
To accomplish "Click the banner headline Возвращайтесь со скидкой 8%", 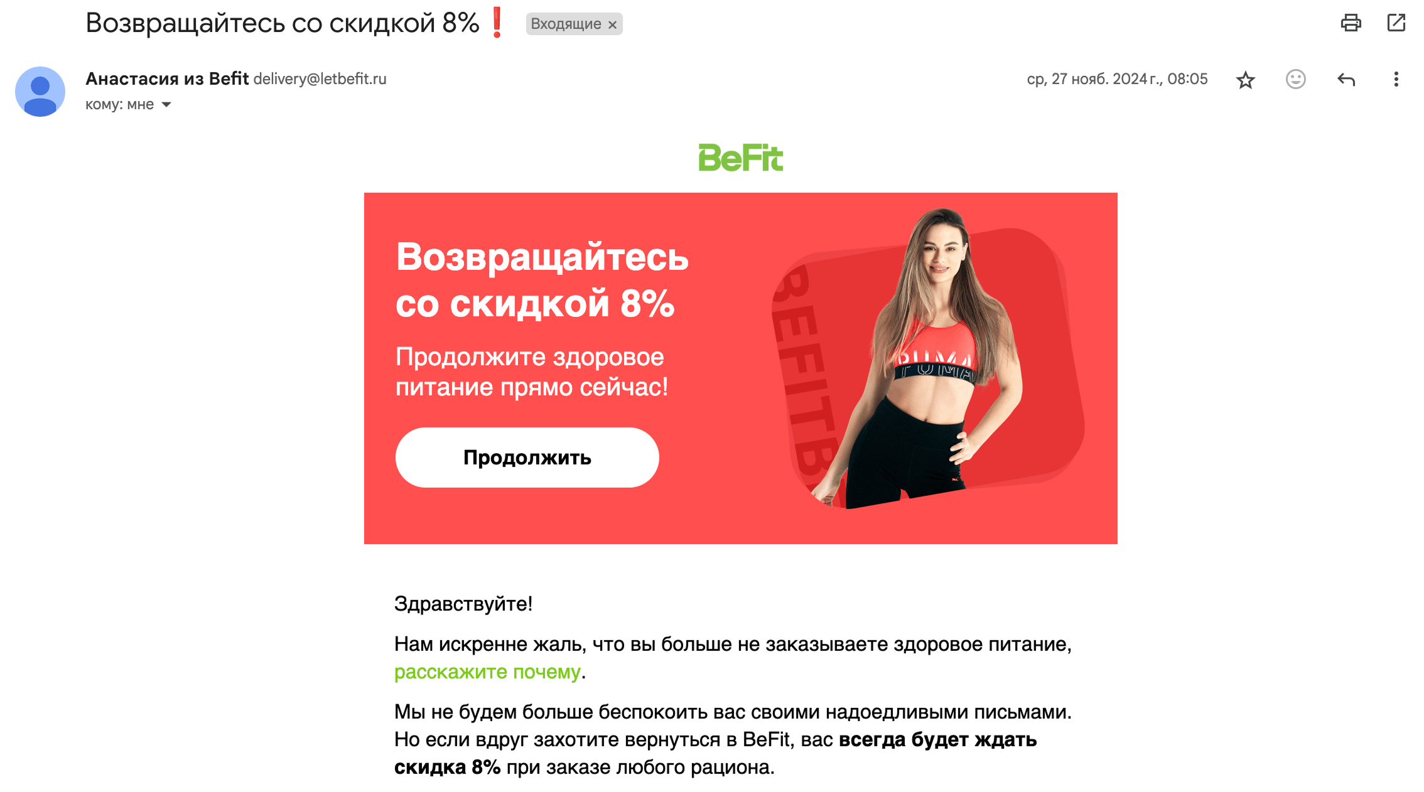I will (x=542, y=280).
